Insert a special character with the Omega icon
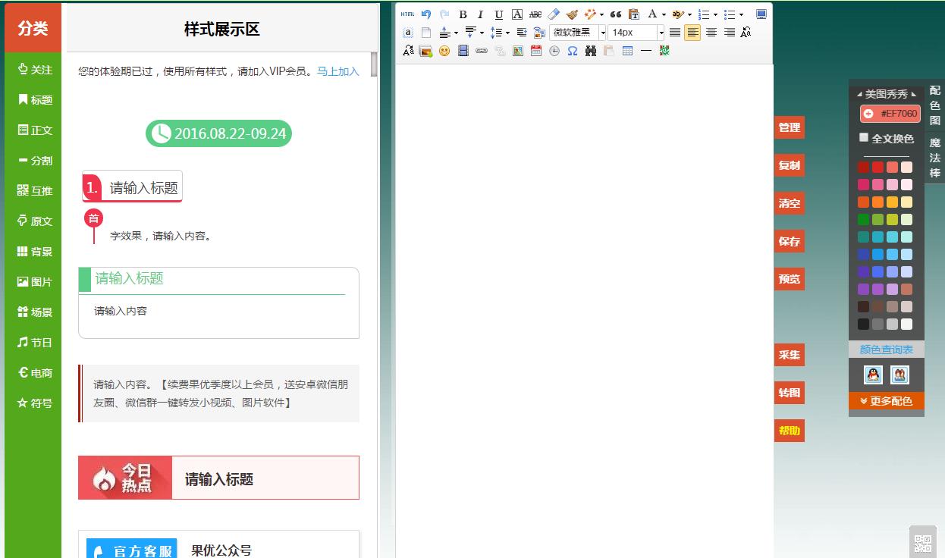945x558 pixels. tap(573, 51)
